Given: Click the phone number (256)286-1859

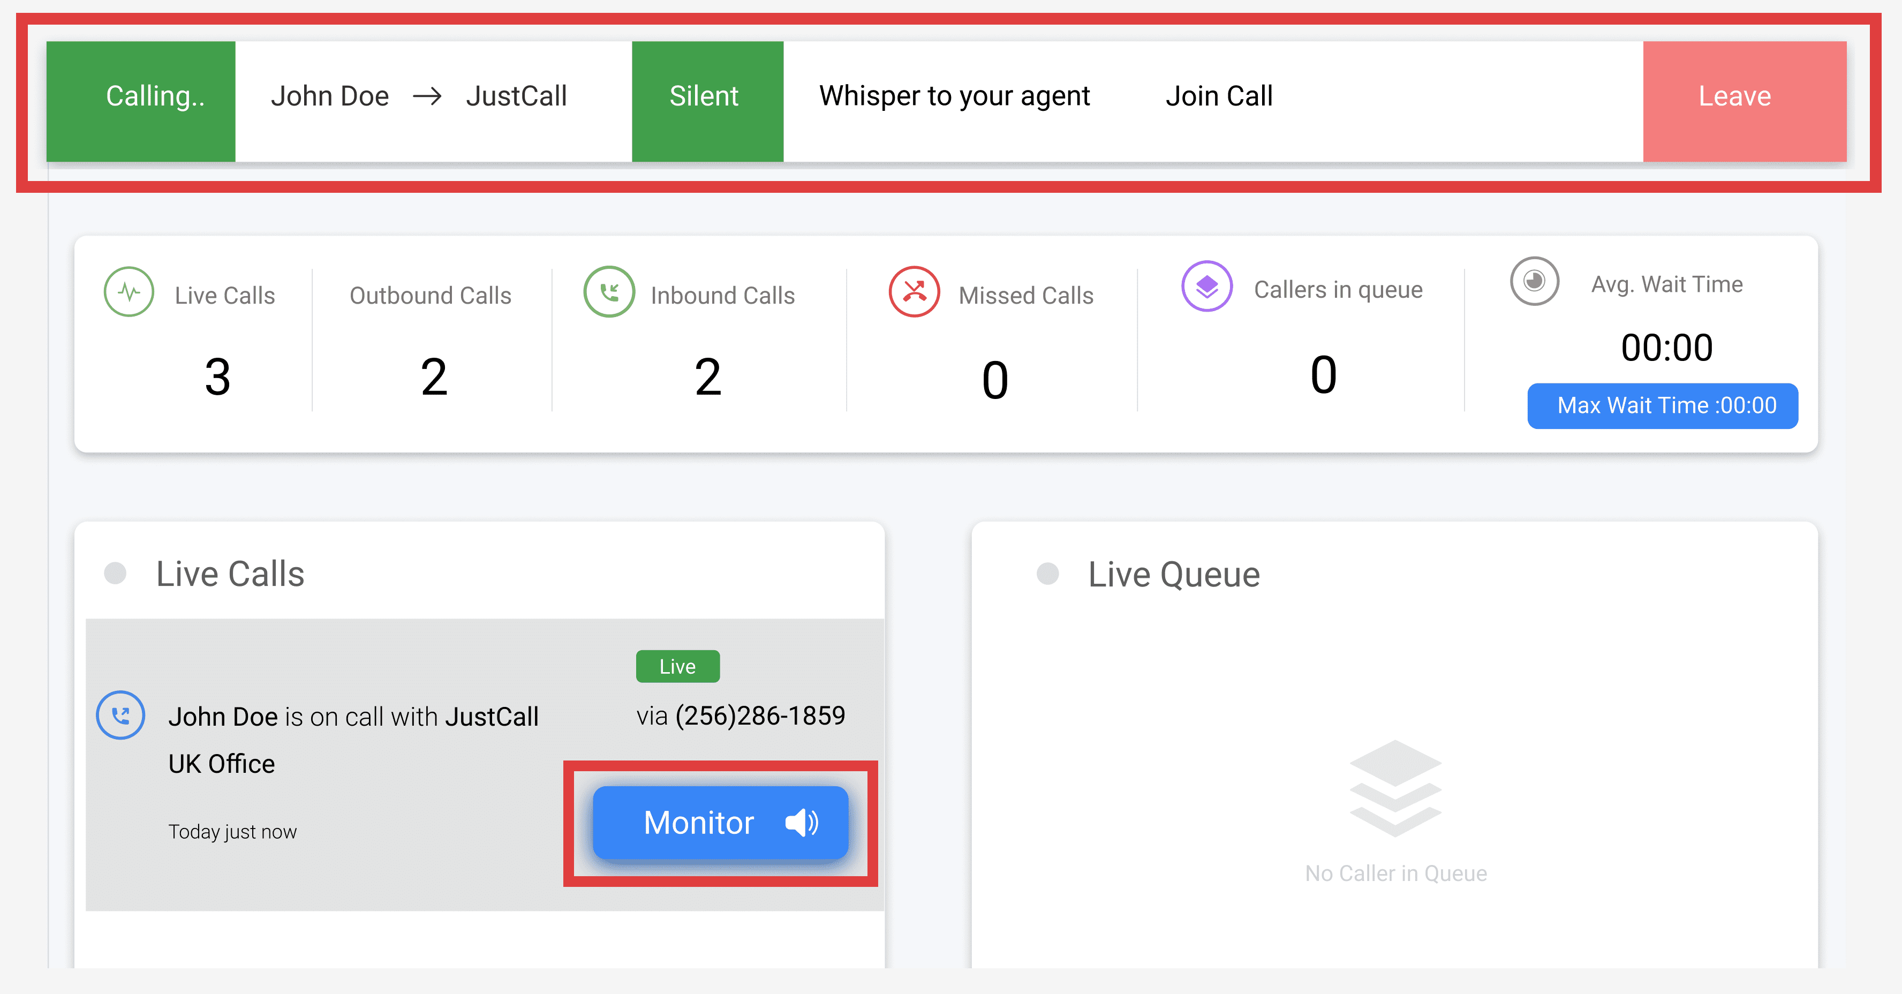Looking at the screenshot, I should tap(761, 715).
